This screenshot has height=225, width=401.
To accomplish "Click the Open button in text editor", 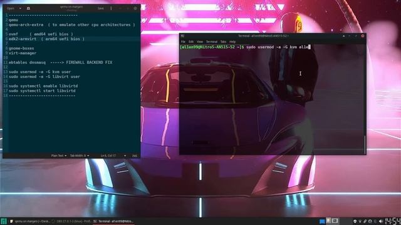I will [x=11, y=8].
